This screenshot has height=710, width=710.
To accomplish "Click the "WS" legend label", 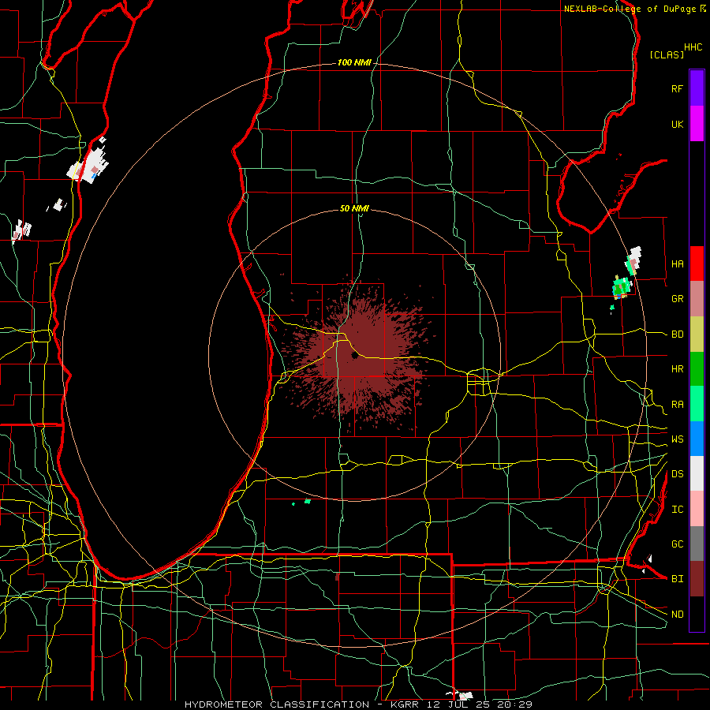I will [x=677, y=439].
